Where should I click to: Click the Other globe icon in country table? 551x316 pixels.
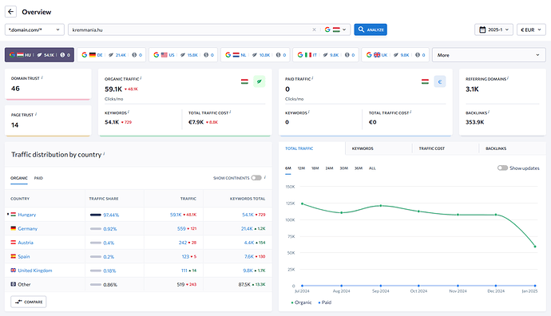click(13, 284)
